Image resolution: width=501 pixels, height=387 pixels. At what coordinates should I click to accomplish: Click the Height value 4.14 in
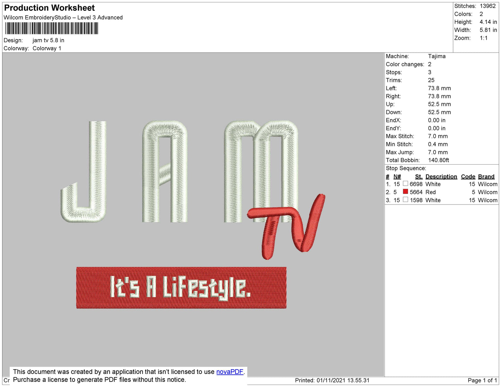488,22
